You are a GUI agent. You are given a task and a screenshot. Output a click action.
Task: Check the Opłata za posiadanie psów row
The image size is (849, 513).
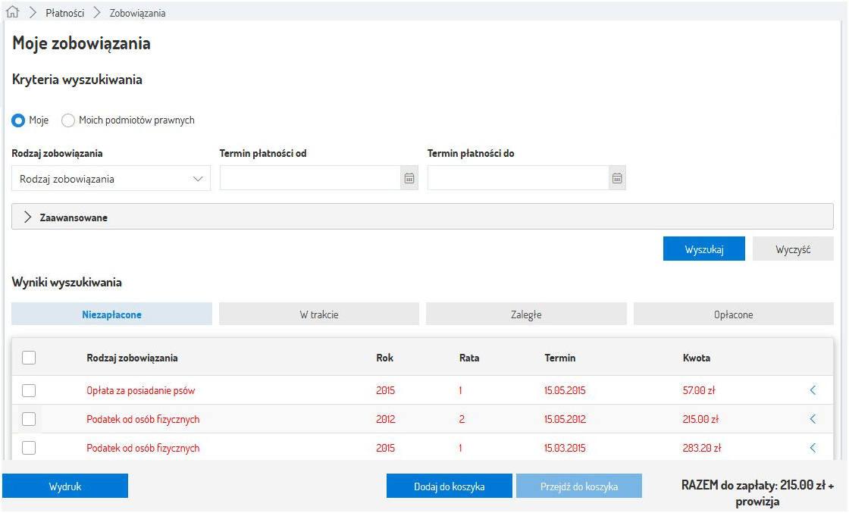(29, 390)
